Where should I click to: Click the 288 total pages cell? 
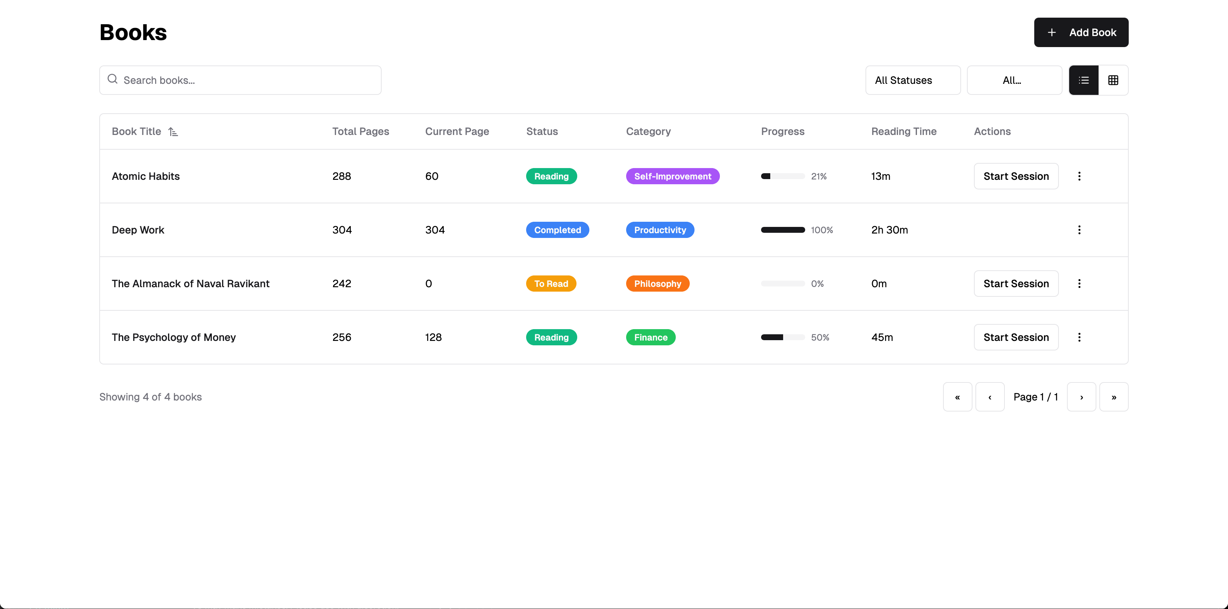pos(341,176)
